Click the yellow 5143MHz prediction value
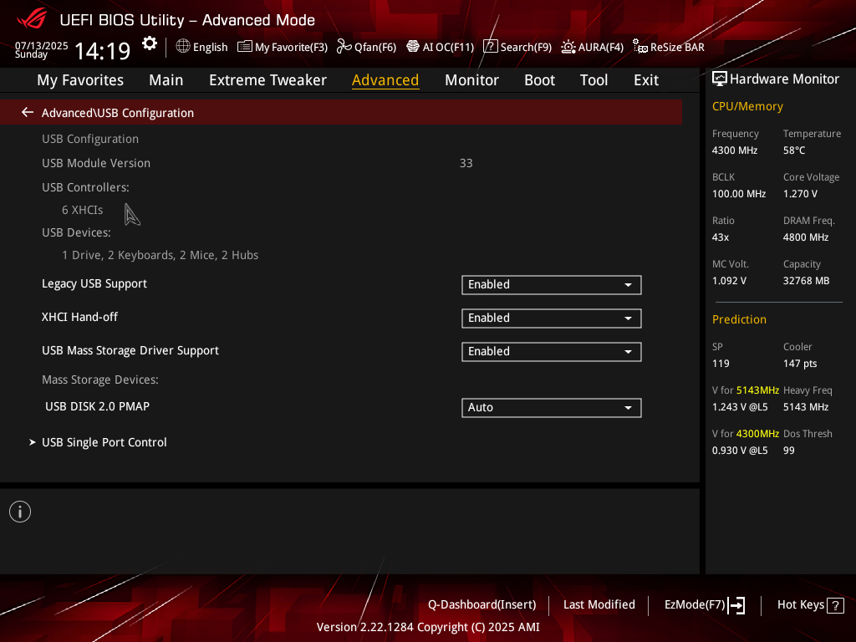The width and height of the screenshot is (856, 642). pyautogui.click(x=757, y=390)
